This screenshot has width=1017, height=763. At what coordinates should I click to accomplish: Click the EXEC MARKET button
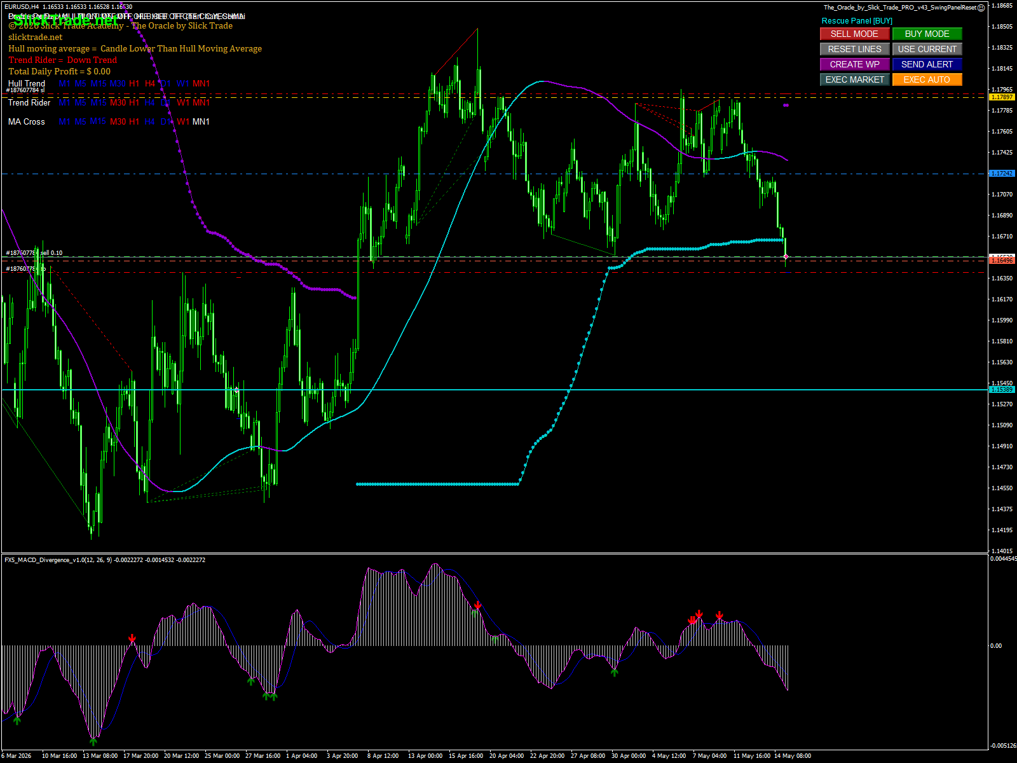coord(854,79)
